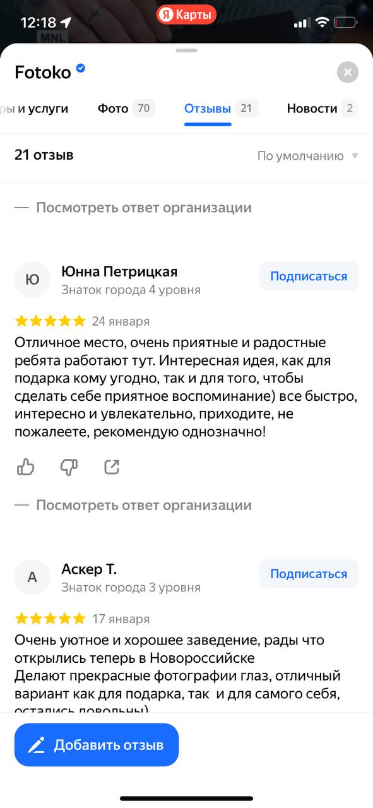Expand the first Посмотреть ответ организации
This screenshot has height=808, width=373.
[133, 208]
